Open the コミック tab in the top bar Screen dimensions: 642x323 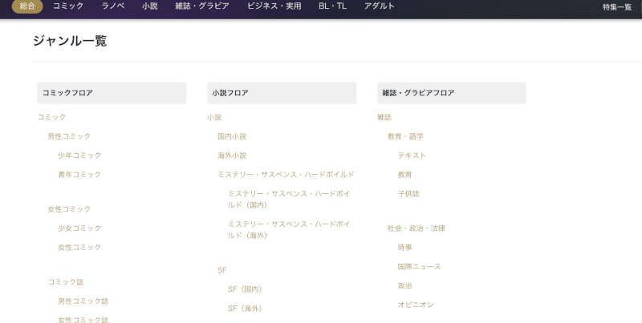[x=68, y=6]
